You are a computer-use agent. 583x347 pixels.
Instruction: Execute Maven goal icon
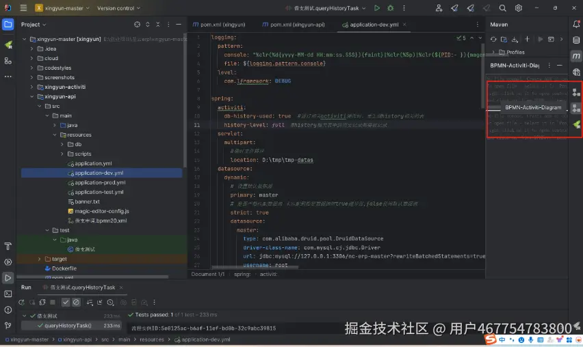pos(551,40)
